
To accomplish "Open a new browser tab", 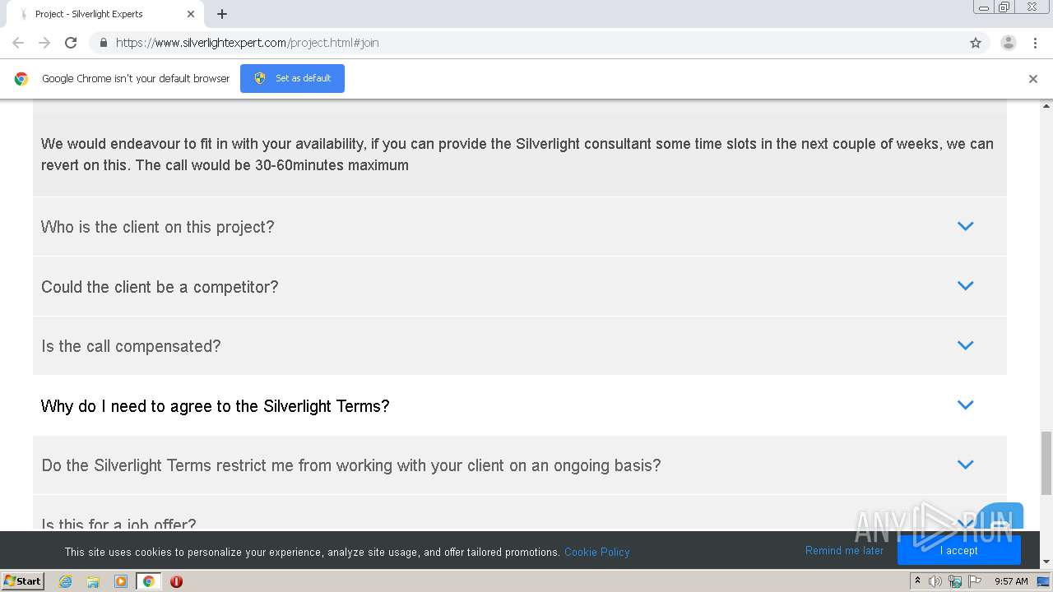I will tap(222, 14).
